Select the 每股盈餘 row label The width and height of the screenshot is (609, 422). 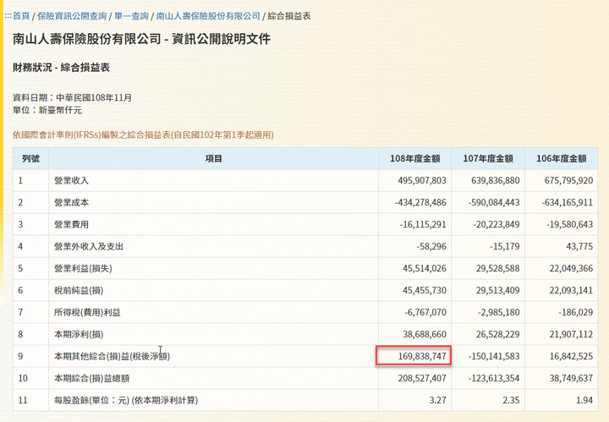point(126,400)
